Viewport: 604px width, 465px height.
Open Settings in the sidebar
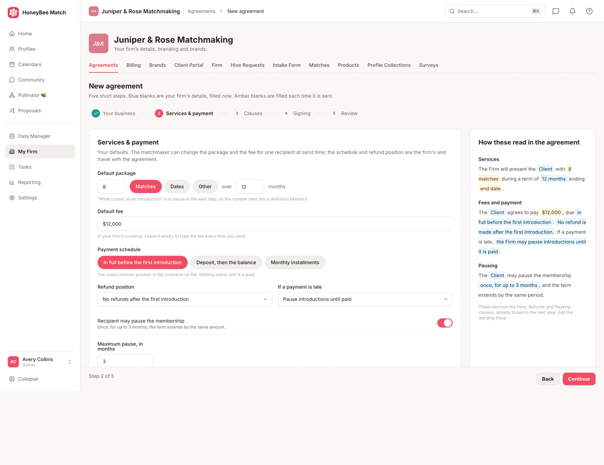[40, 198]
